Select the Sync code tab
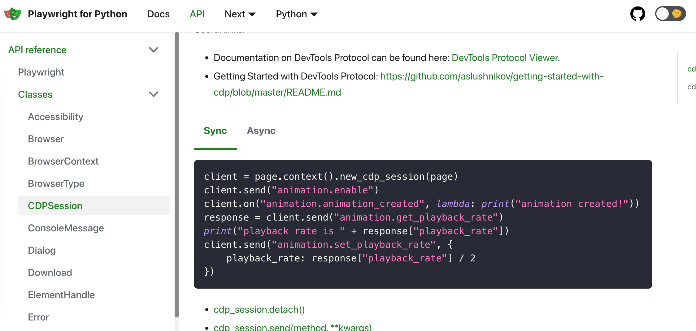This screenshot has width=696, height=331. click(215, 131)
